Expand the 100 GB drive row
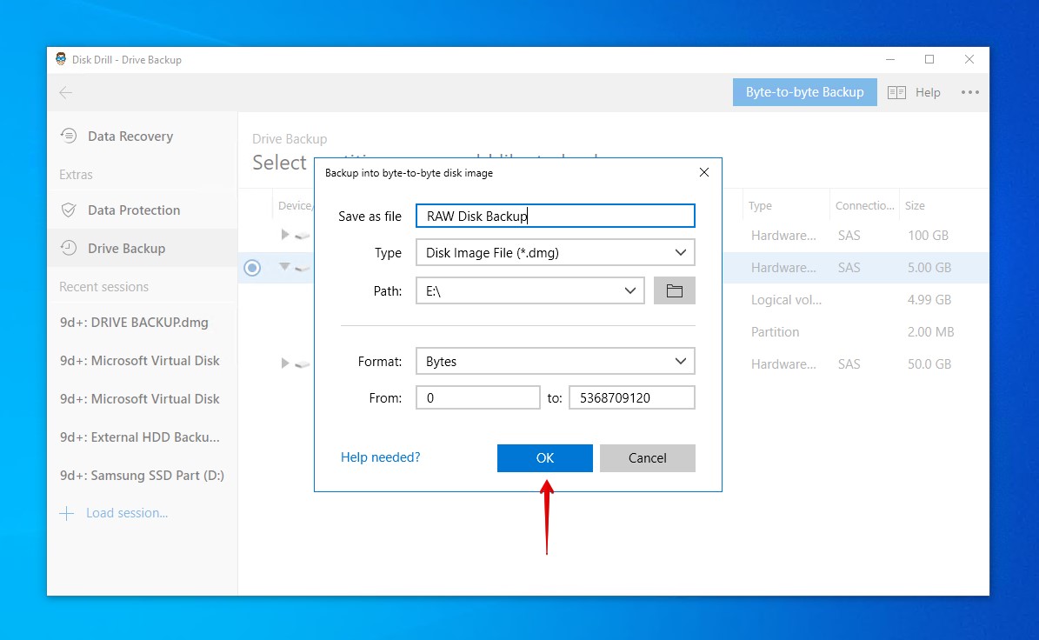 pyautogui.click(x=285, y=235)
